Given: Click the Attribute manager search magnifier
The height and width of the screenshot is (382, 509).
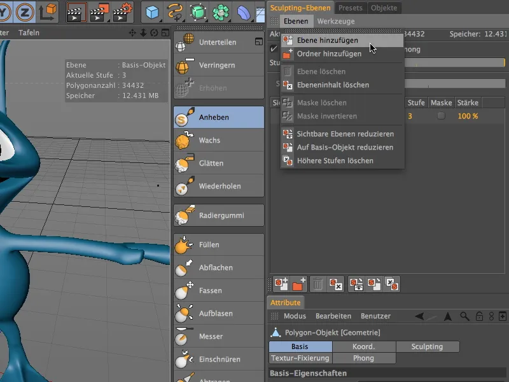Looking at the screenshot, I should (464, 316).
